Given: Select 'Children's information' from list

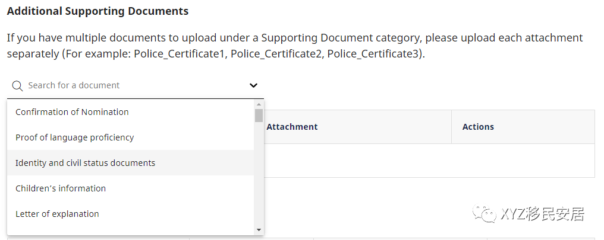Looking at the screenshot, I should tap(61, 188).
